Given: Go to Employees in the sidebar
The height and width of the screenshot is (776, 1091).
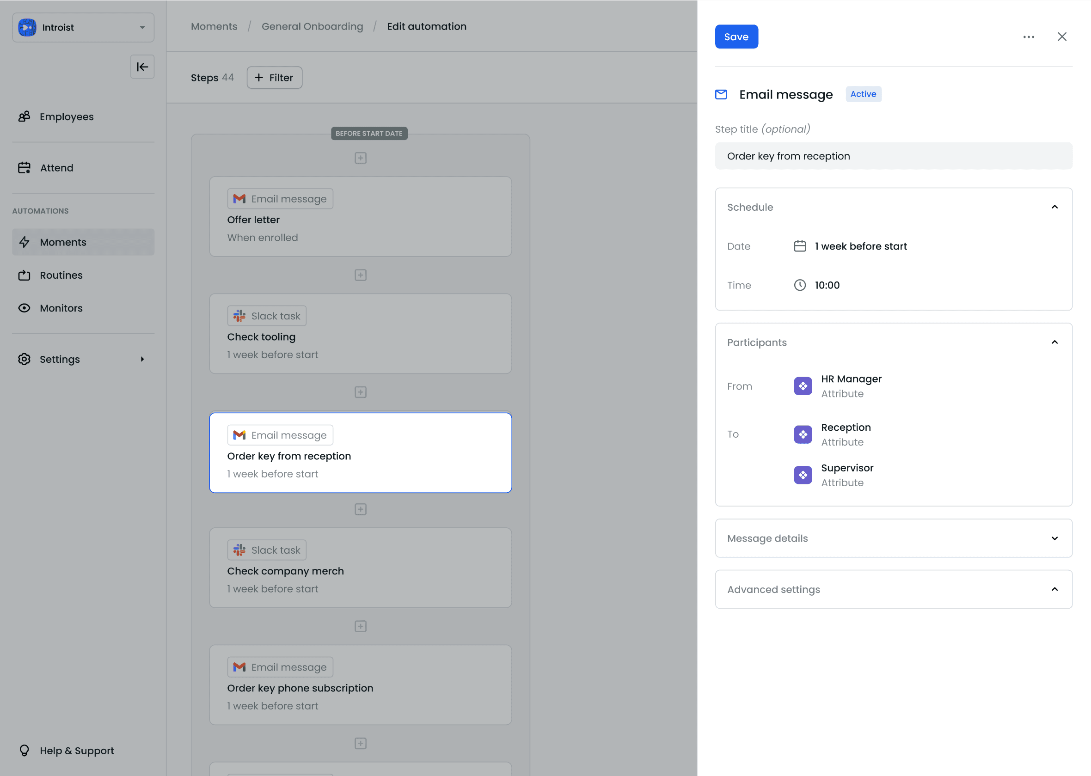Looking at the screenshot, I should (x=67, y=116).
